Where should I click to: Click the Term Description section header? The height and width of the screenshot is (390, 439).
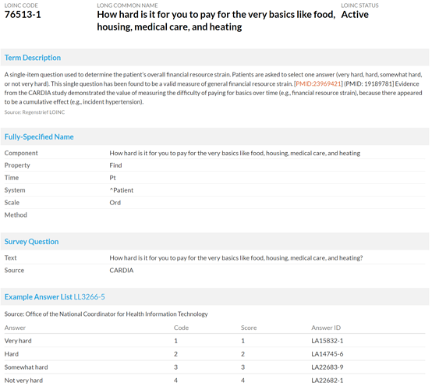click(x=33, y=58)
